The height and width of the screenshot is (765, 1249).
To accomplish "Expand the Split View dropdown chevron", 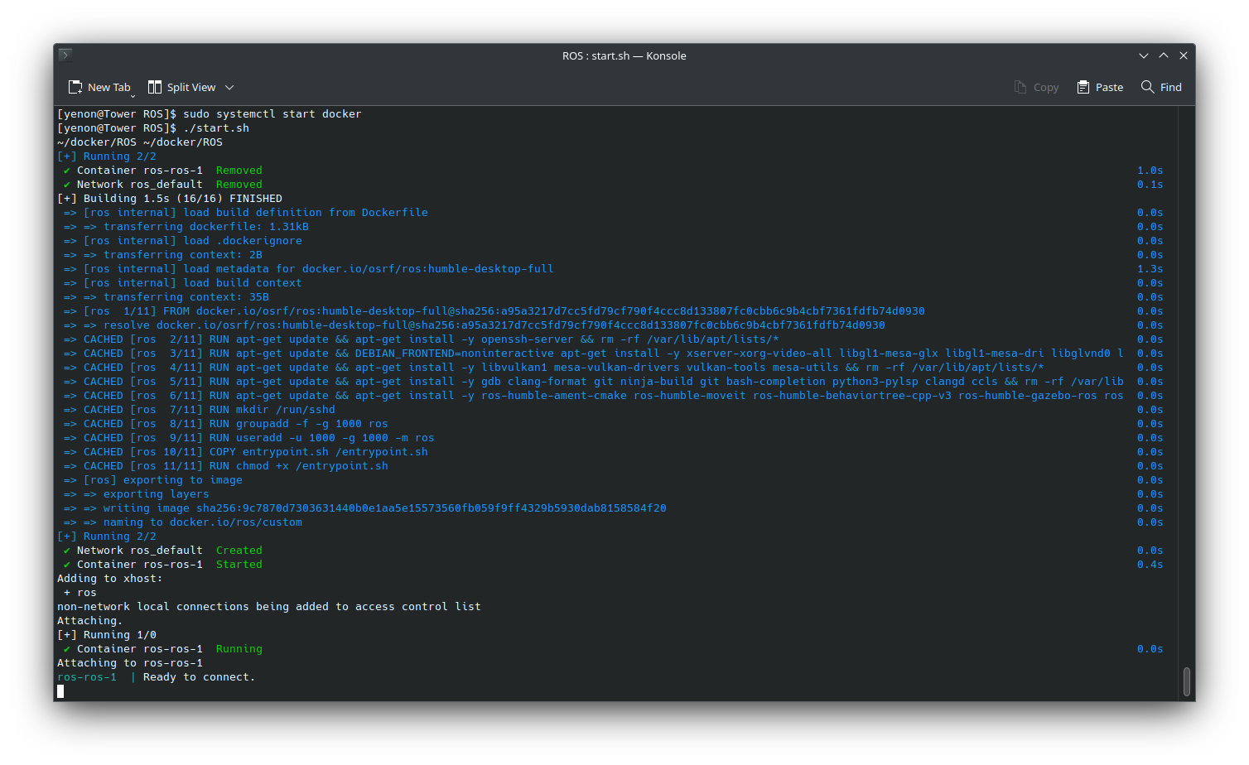I will (x=229, y=87).
